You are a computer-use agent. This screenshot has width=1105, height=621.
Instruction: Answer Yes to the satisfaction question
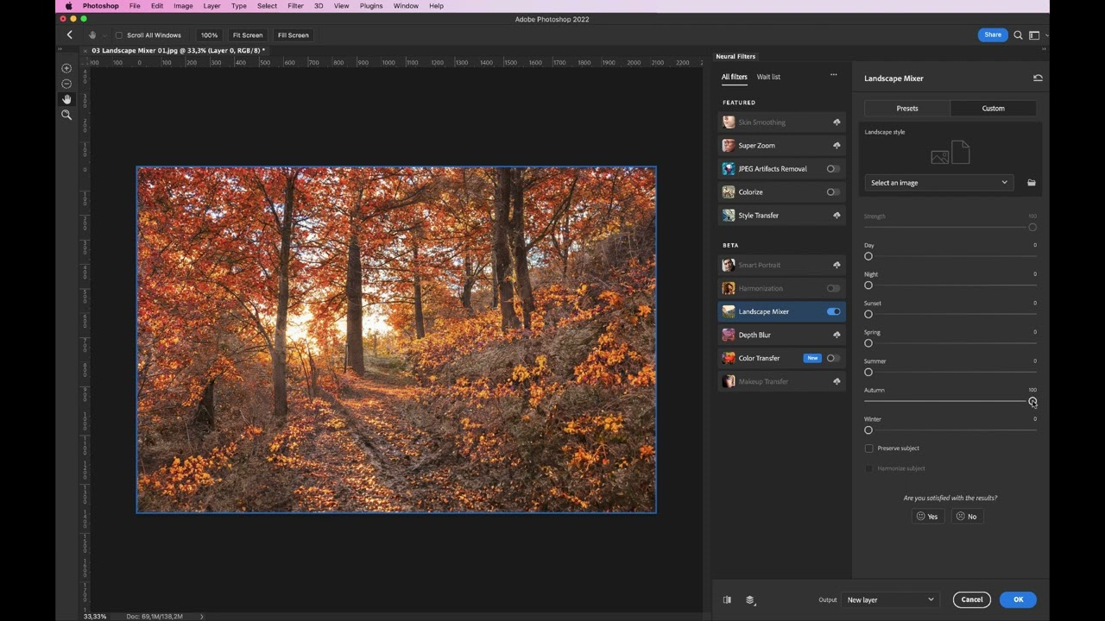[x=927, y=516]
